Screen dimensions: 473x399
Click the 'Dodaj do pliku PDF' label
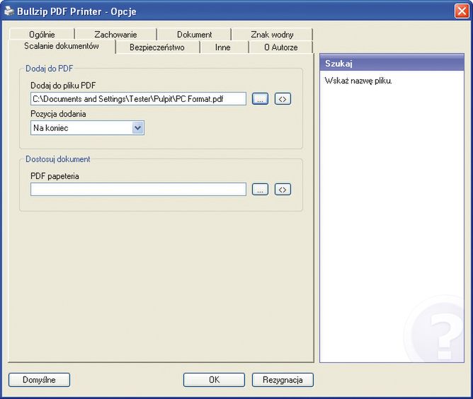coord(63,86)
